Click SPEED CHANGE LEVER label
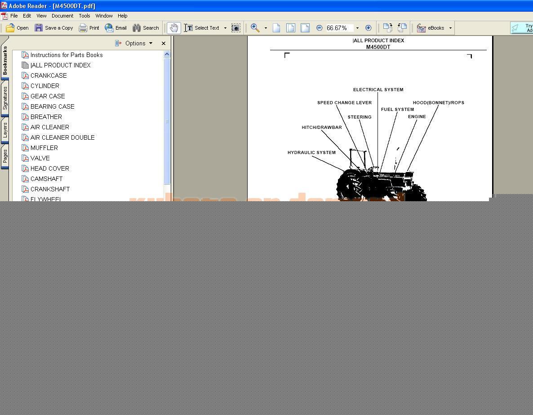This screenshot has width=533, height=415. coord(344,102)
